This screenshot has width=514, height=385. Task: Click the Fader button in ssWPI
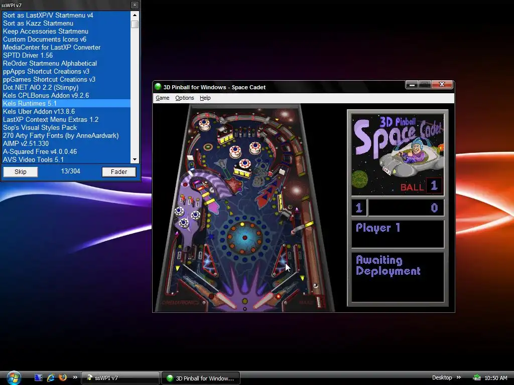tap(118, 172)
